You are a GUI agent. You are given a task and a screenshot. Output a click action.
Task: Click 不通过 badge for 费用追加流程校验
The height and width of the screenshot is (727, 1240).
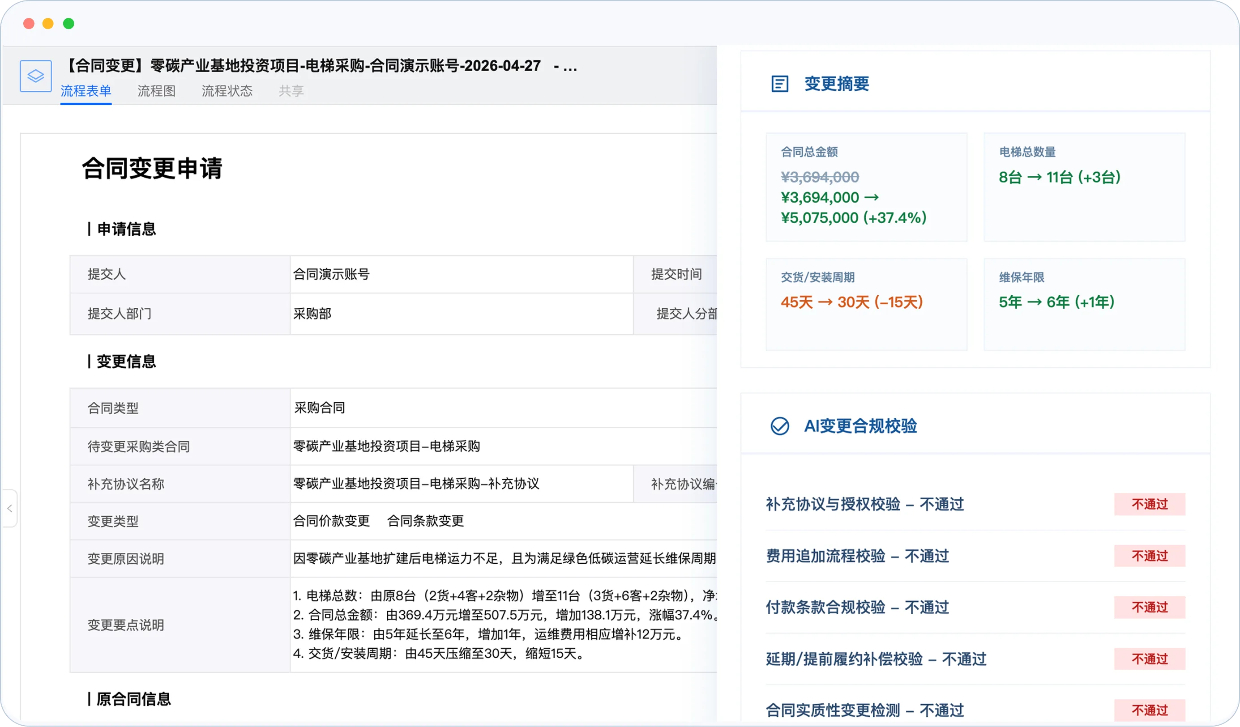click(1150, 556)
